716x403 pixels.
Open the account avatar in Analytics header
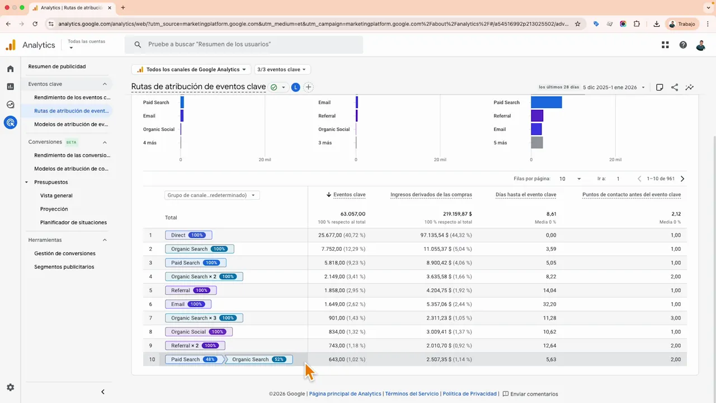(701, 45)
